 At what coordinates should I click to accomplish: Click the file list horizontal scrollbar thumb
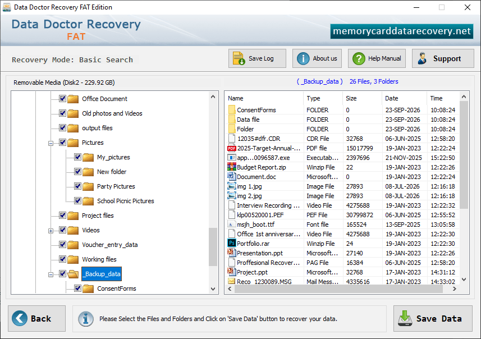click(x=338, y=288)
